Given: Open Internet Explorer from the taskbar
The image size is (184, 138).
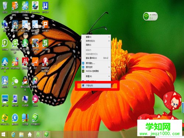Looking at the screenshot, I should [x=13, y=135].
